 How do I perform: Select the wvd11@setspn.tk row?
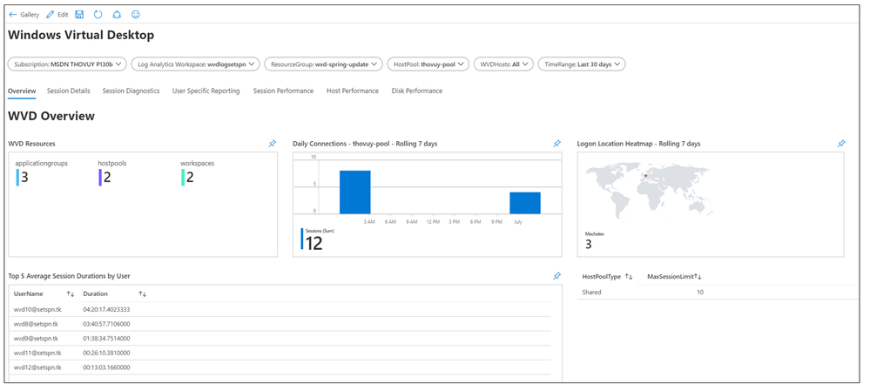280,353
